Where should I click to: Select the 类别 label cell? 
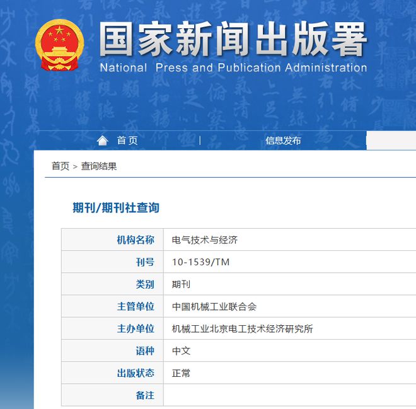[x=112, y=284]
